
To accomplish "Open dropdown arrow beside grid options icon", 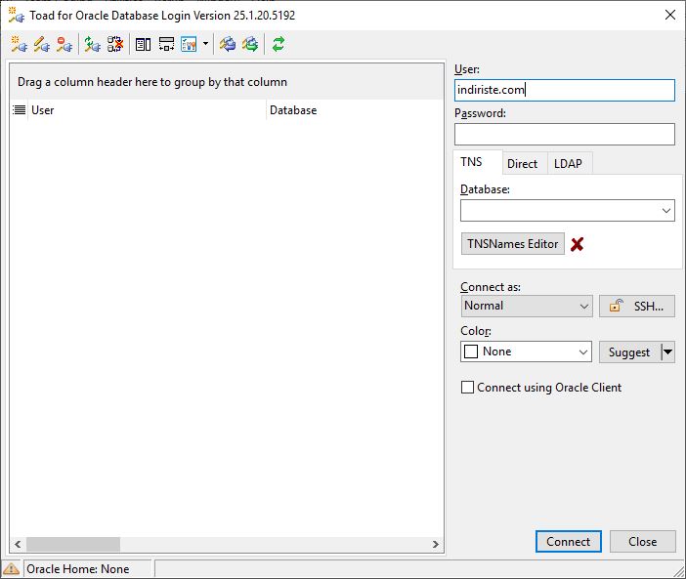I will (205, 44).
